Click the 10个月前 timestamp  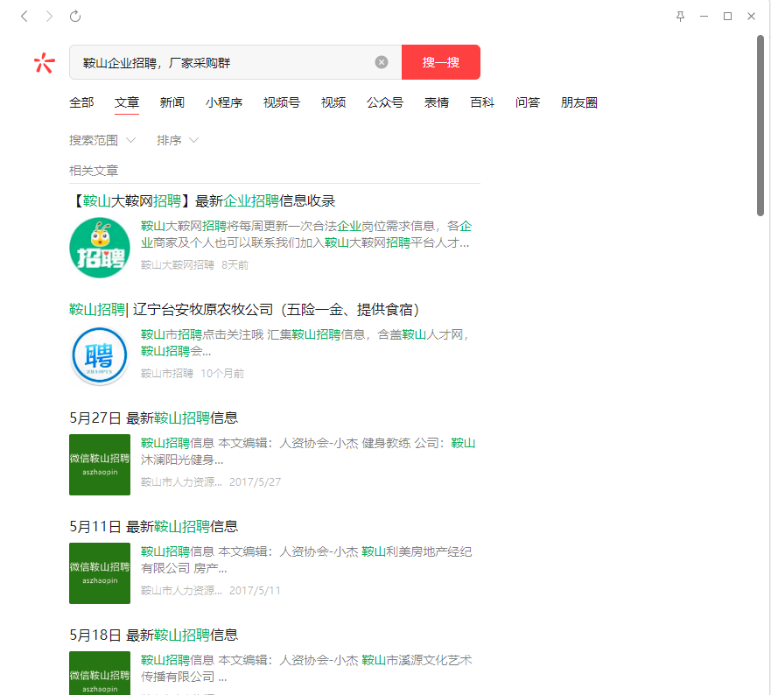(223, 374)
